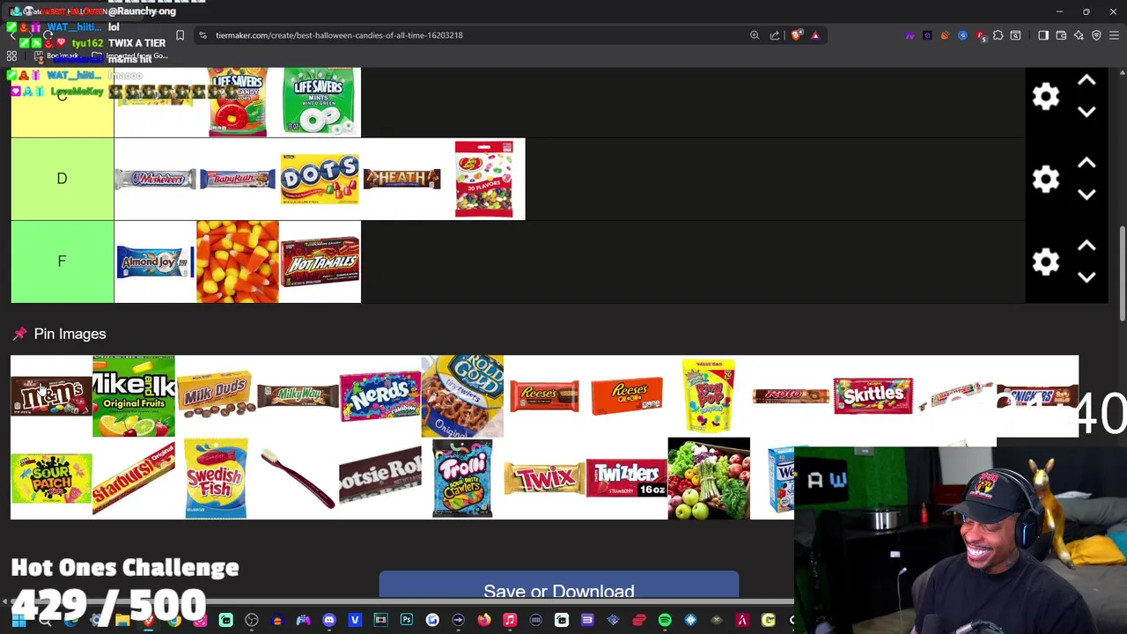Select the Twizzlers image
Viewport: 1127px width, 634px height.
pos(627,478)
